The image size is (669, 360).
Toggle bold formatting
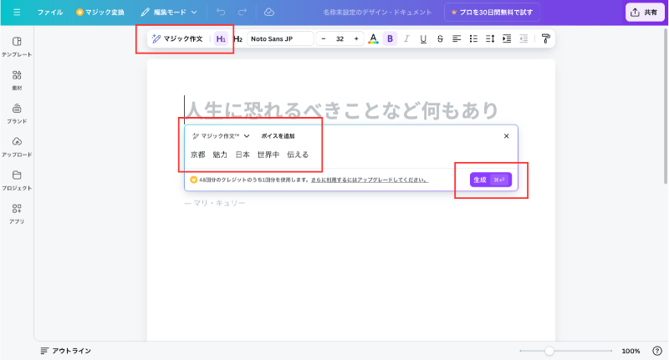pyautogui.click(x=390, y=38)
